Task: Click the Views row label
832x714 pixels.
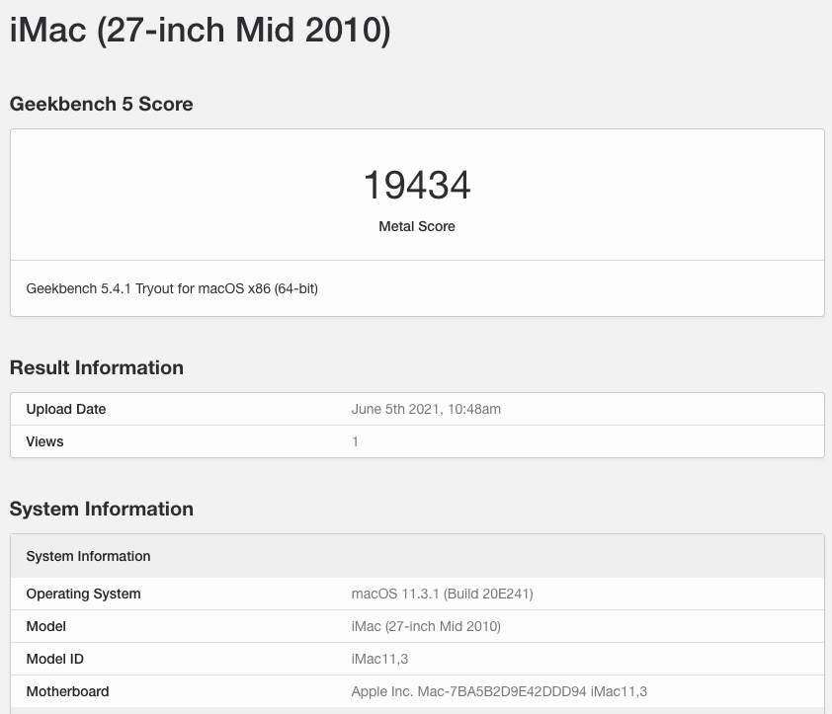Action: (44, 441)
